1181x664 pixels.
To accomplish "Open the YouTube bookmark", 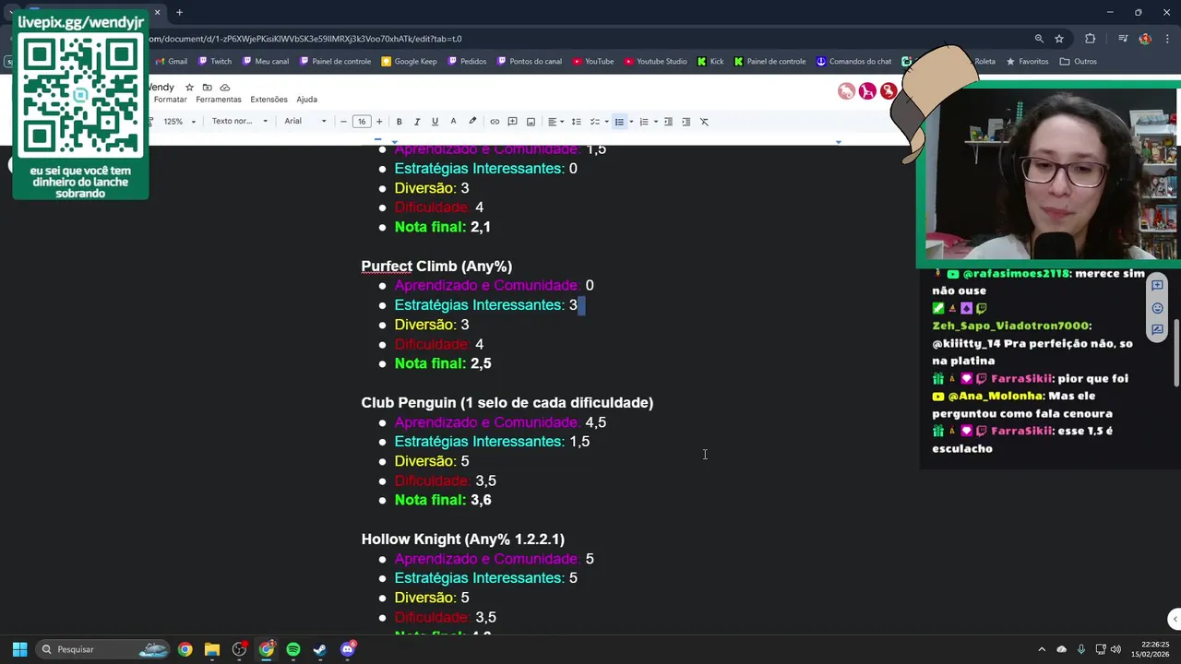I will (592, 62).
